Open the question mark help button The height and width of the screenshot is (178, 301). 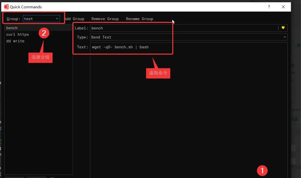click(269, 7)
